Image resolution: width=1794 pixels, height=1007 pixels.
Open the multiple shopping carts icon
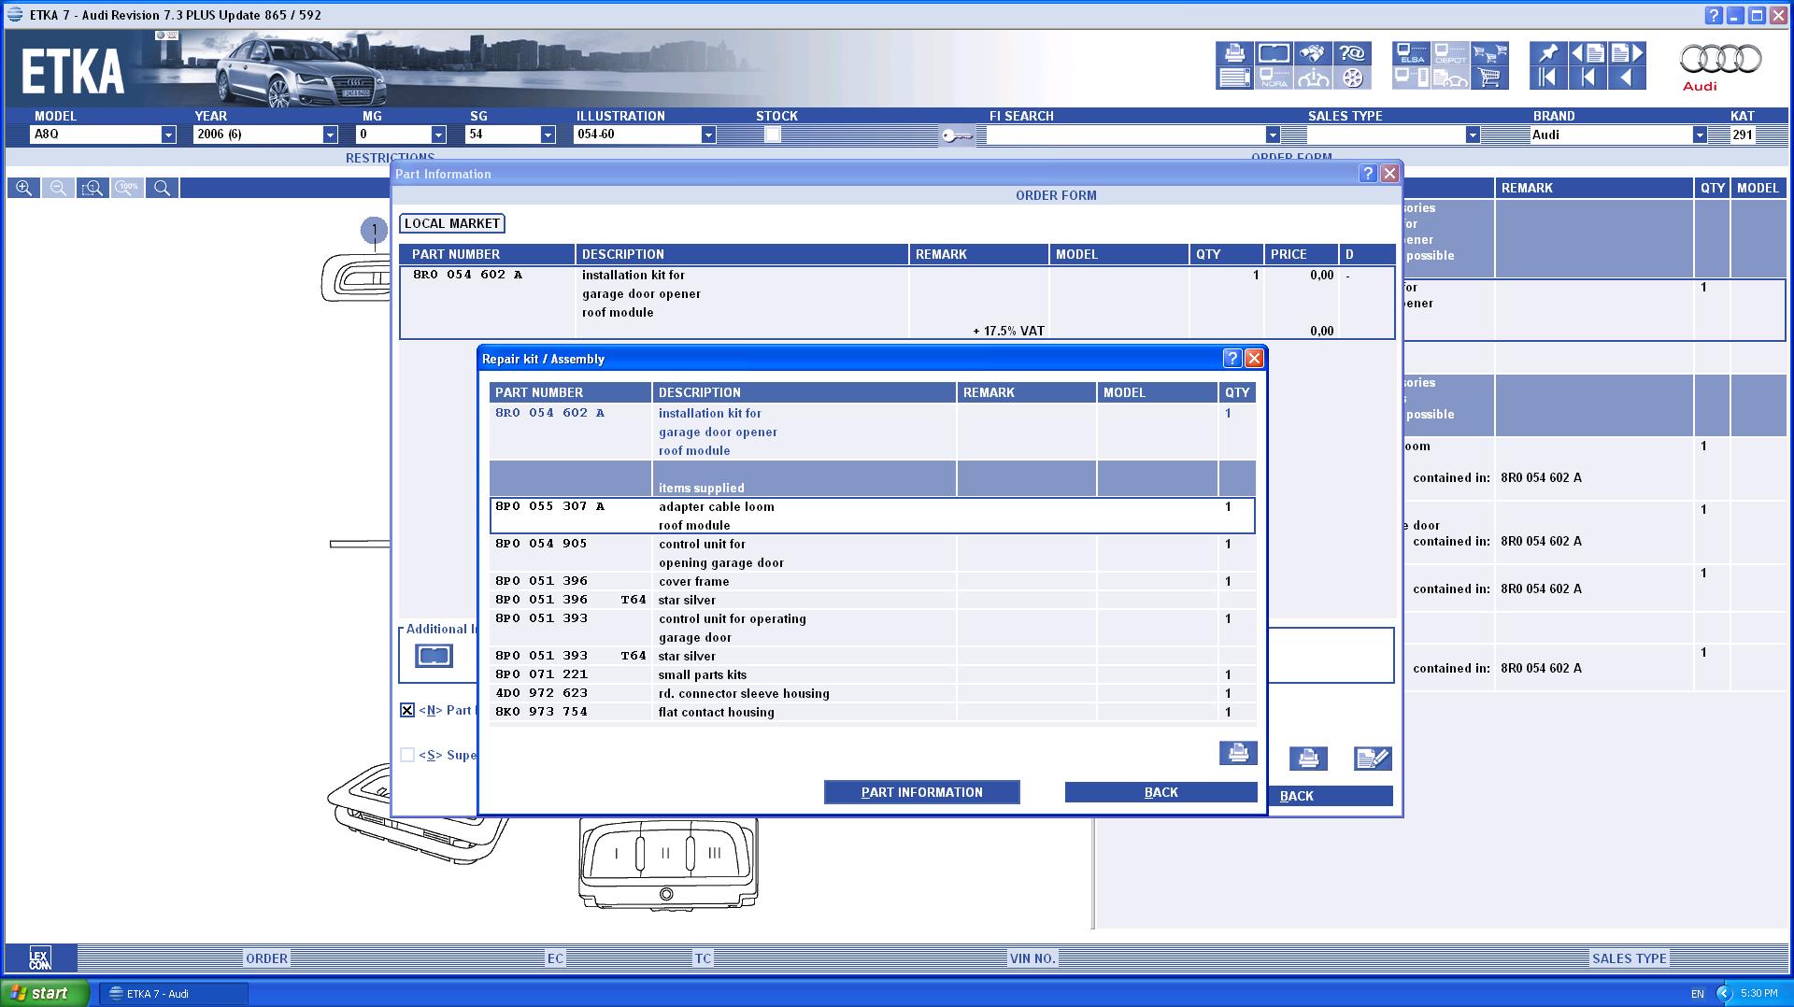1489,53
